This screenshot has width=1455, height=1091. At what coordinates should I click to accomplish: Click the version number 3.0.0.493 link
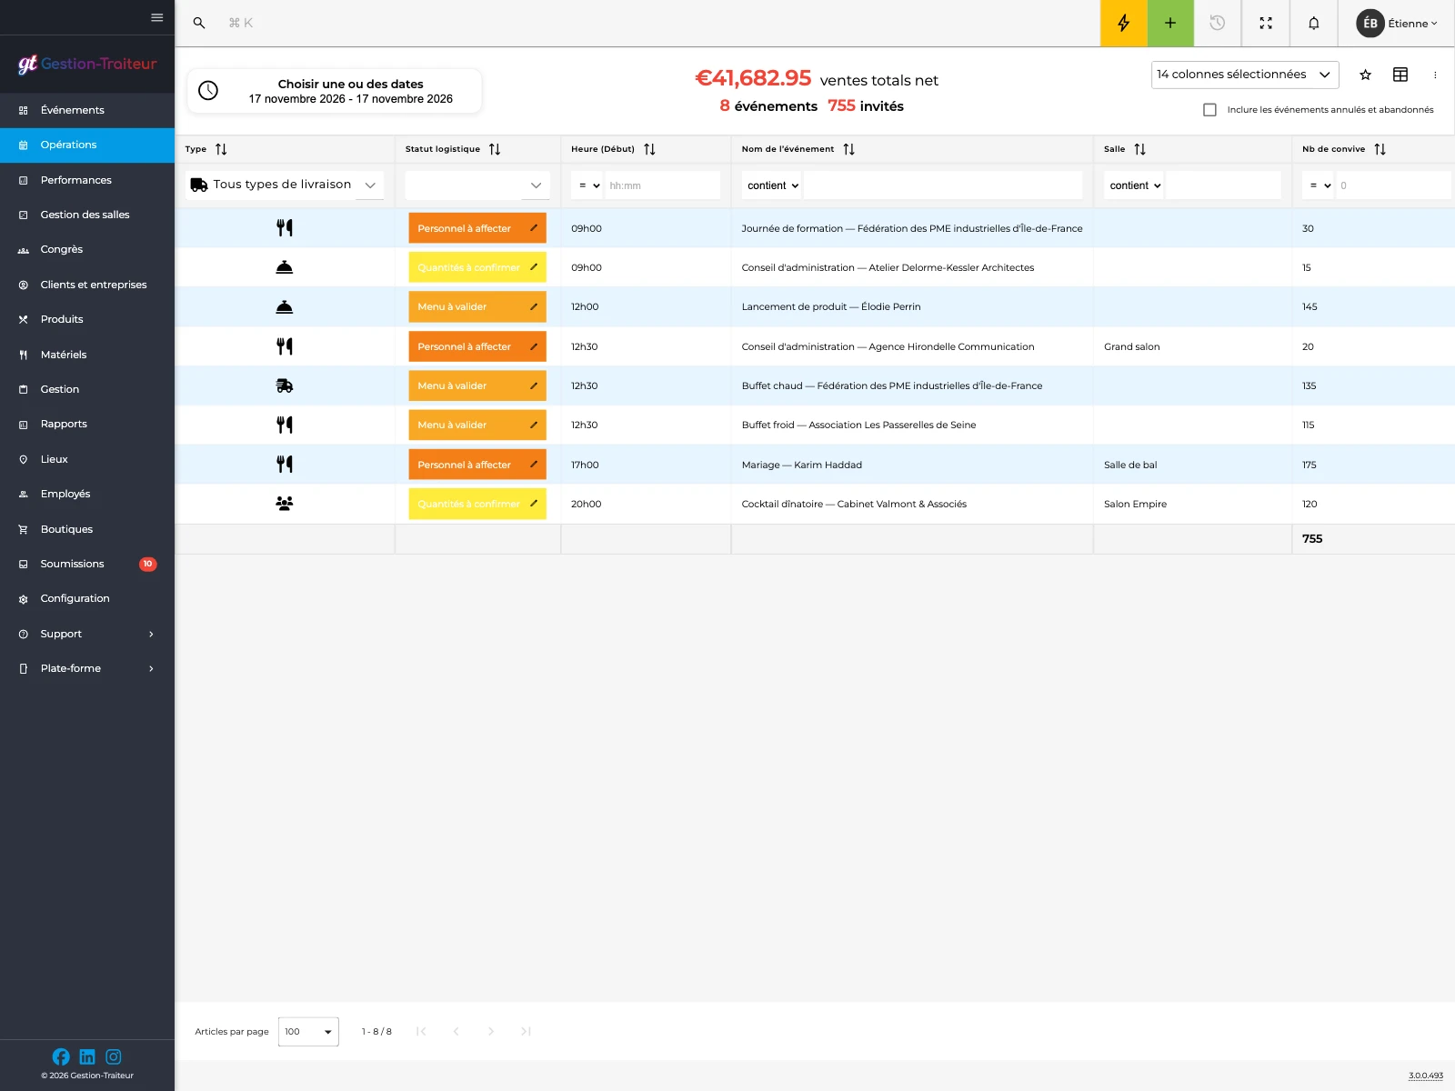click(x=1426, y=1076)
